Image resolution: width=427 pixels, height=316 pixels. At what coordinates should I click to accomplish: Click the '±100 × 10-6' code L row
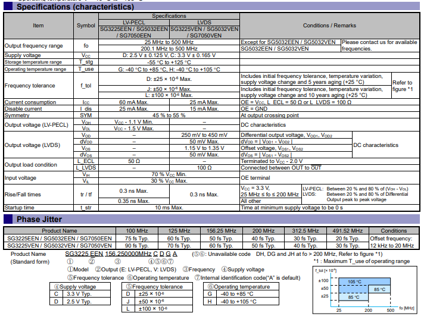click(x=157, y=309)
